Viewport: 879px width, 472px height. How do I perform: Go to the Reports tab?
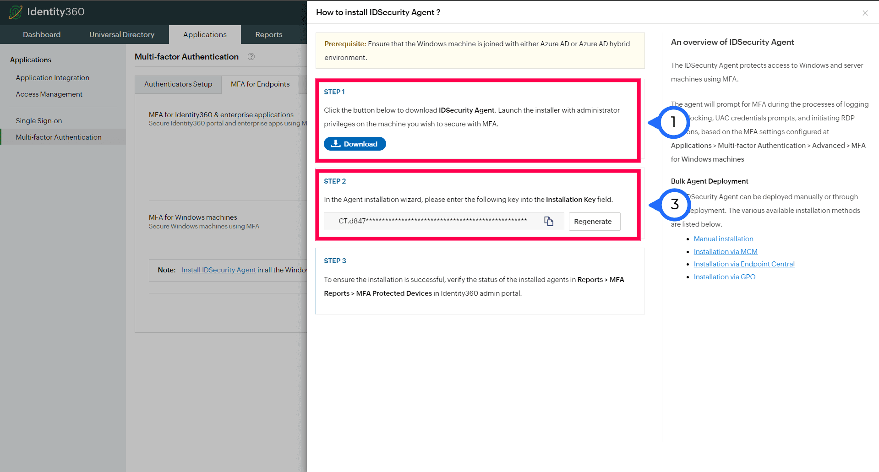[x=269, y=35]
